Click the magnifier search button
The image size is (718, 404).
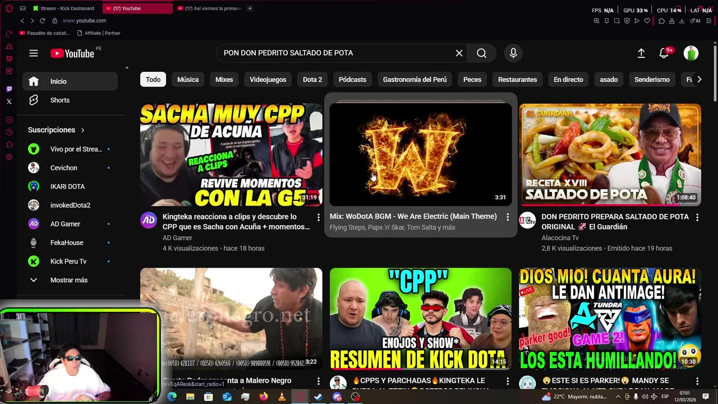coord(481,53)
